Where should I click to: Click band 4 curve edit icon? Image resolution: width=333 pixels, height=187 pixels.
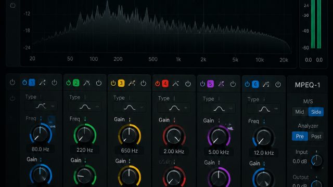point(176,84)
